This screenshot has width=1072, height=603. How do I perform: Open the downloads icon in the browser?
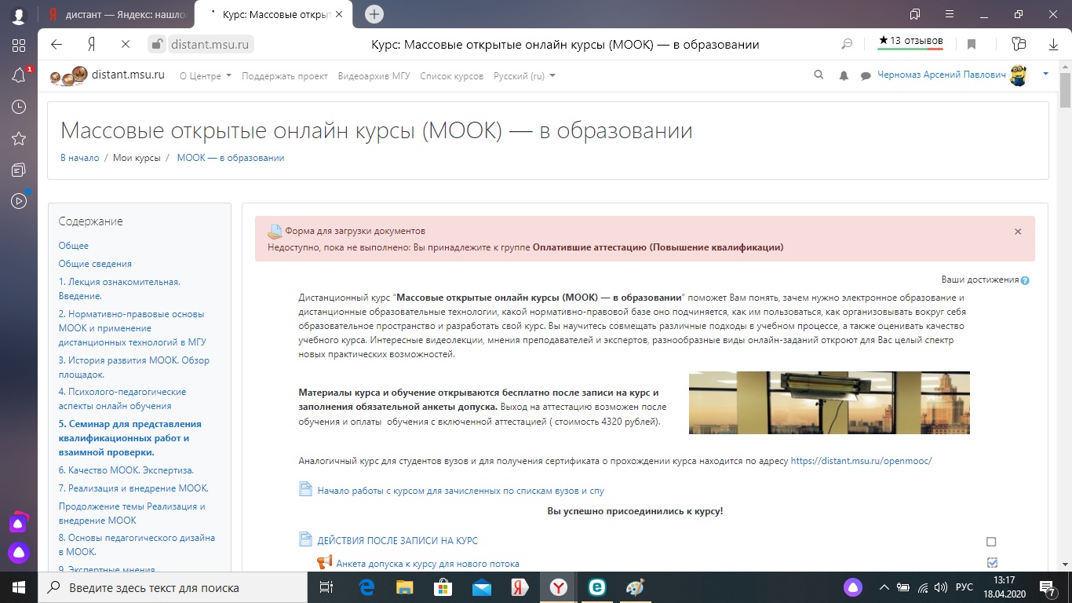1055,45
